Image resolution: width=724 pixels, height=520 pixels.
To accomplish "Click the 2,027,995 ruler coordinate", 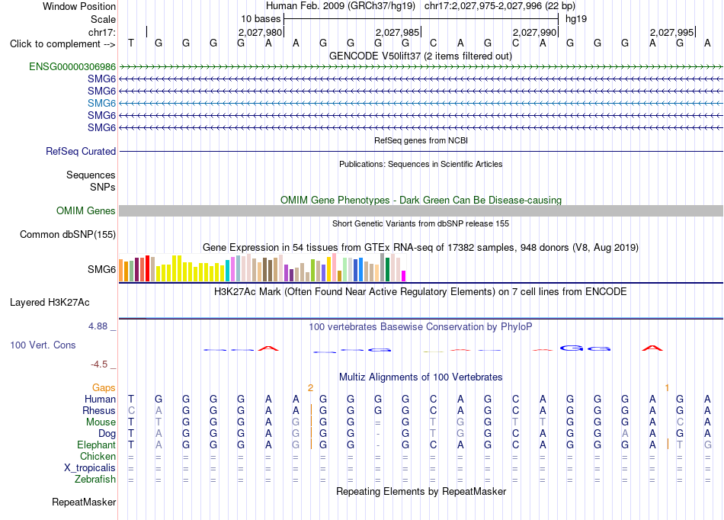I will pyautogui.click(x=671, y=32).
